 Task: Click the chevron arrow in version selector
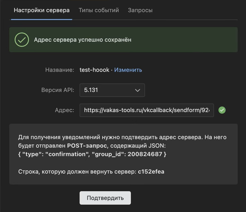[x=137, y=90]
